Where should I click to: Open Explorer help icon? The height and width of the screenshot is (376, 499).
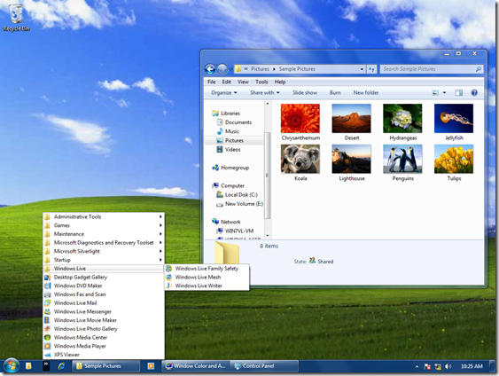pyautogui.click(x=474, y=92)
